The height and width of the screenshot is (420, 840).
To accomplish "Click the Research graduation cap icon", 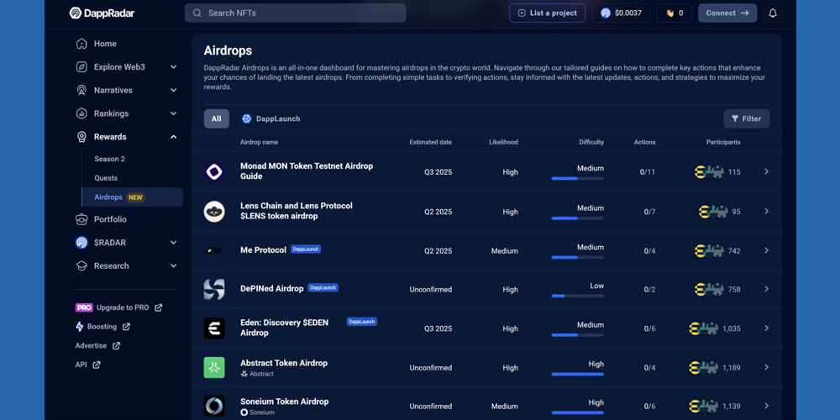I will (x=81, y=265).
